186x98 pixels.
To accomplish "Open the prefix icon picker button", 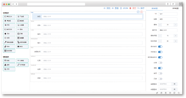I will coord(174,84).
